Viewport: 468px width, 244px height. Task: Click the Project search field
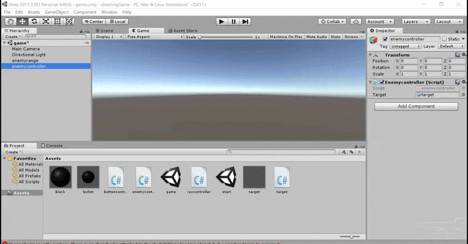(281, 152)
